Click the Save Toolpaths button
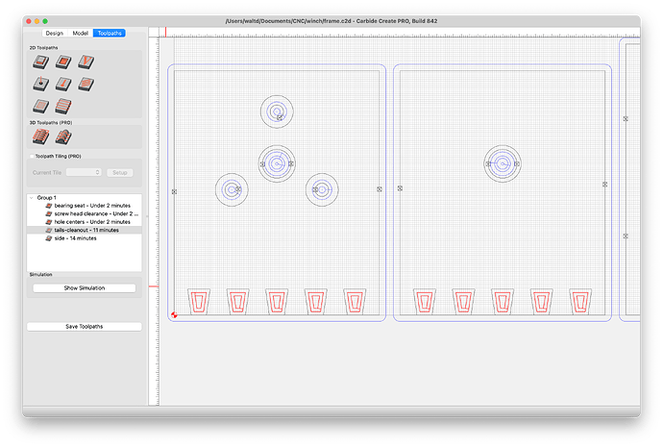This screenshot has height=447, width=663. click(x=85, y=327)
